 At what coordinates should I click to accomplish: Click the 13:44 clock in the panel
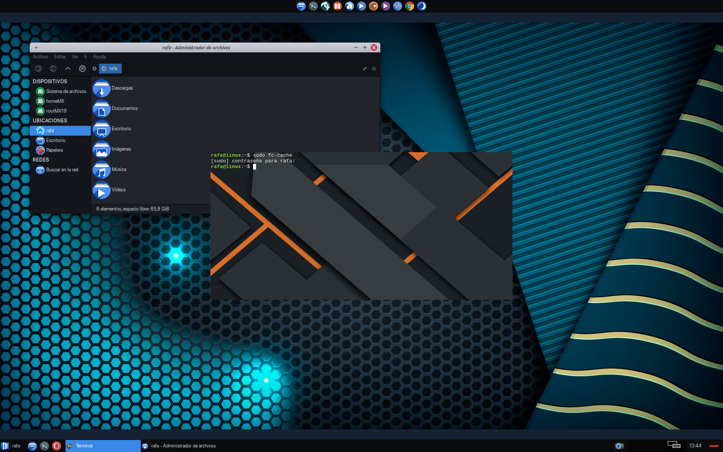[695, 446]
